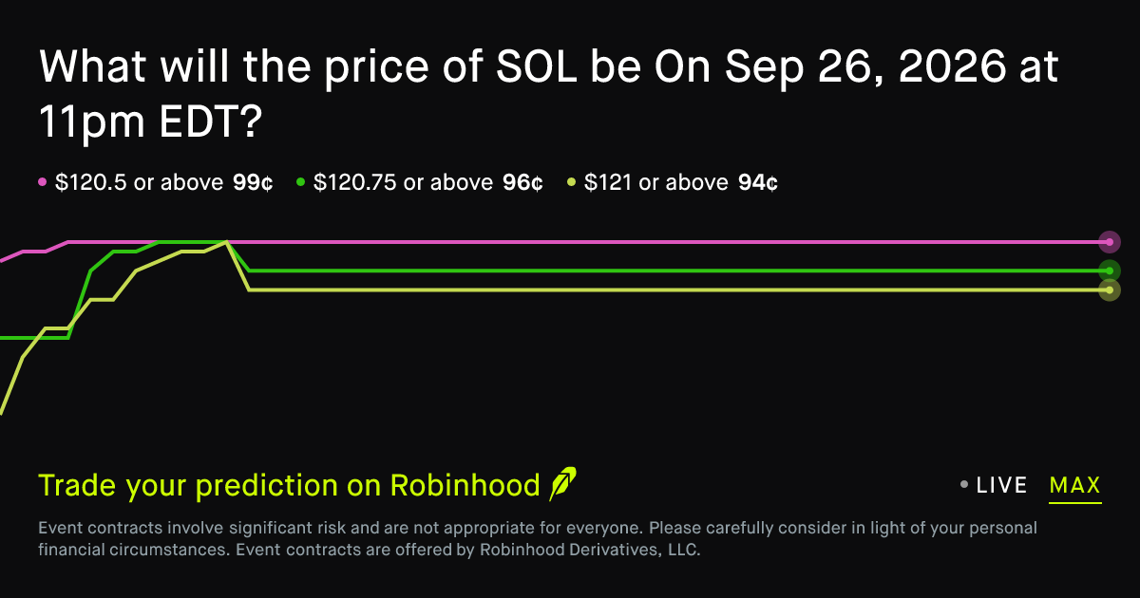Click the event contracts risk disclaimer text
1140x598 pixels.
pyautogui.click(x=538, y=538)
